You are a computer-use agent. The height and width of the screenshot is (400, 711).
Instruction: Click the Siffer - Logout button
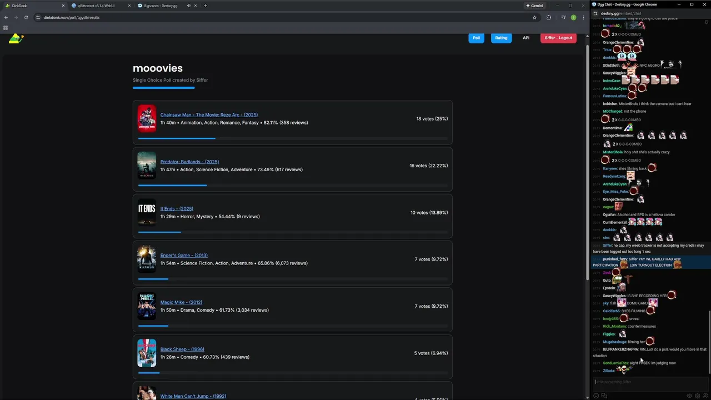pos(558,38)
